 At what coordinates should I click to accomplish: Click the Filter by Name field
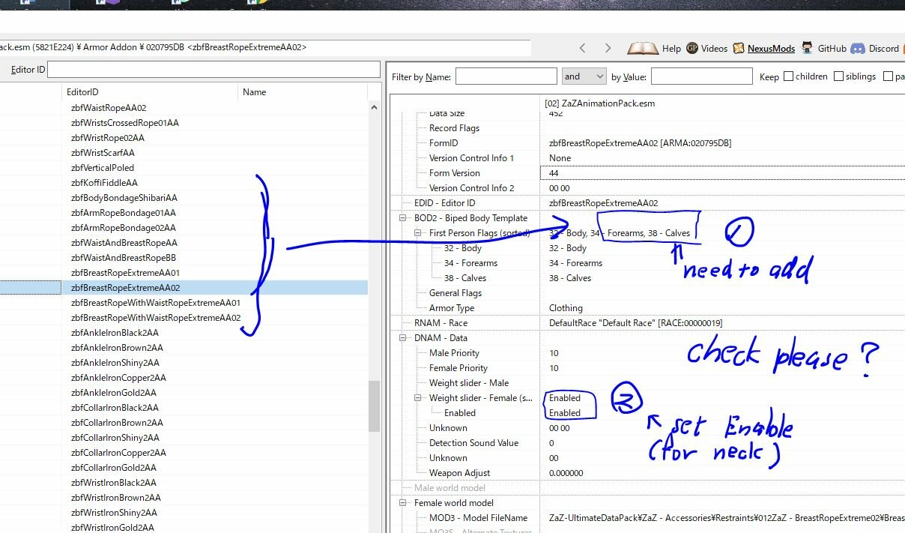[x=506, y=76]
